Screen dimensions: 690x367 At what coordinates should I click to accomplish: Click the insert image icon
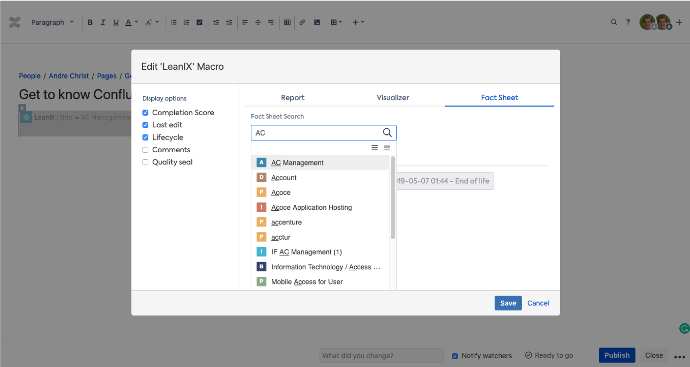point(317,22)
